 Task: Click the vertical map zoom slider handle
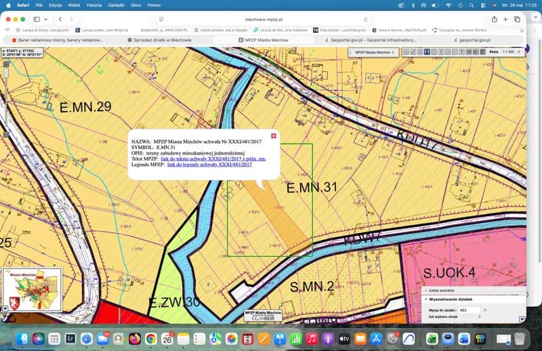[x=6, y=73]
